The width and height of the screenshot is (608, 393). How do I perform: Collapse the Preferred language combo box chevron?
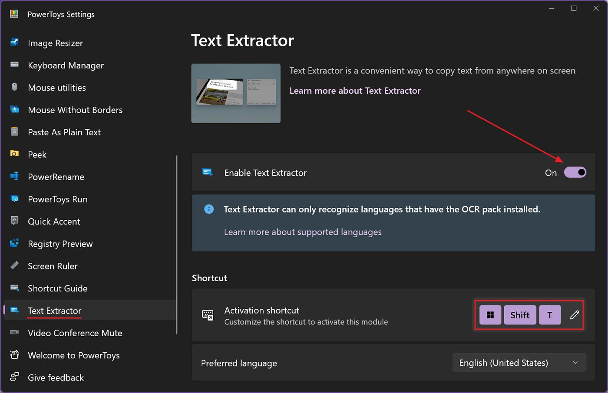pyautogui.click(x=575, y=362)
